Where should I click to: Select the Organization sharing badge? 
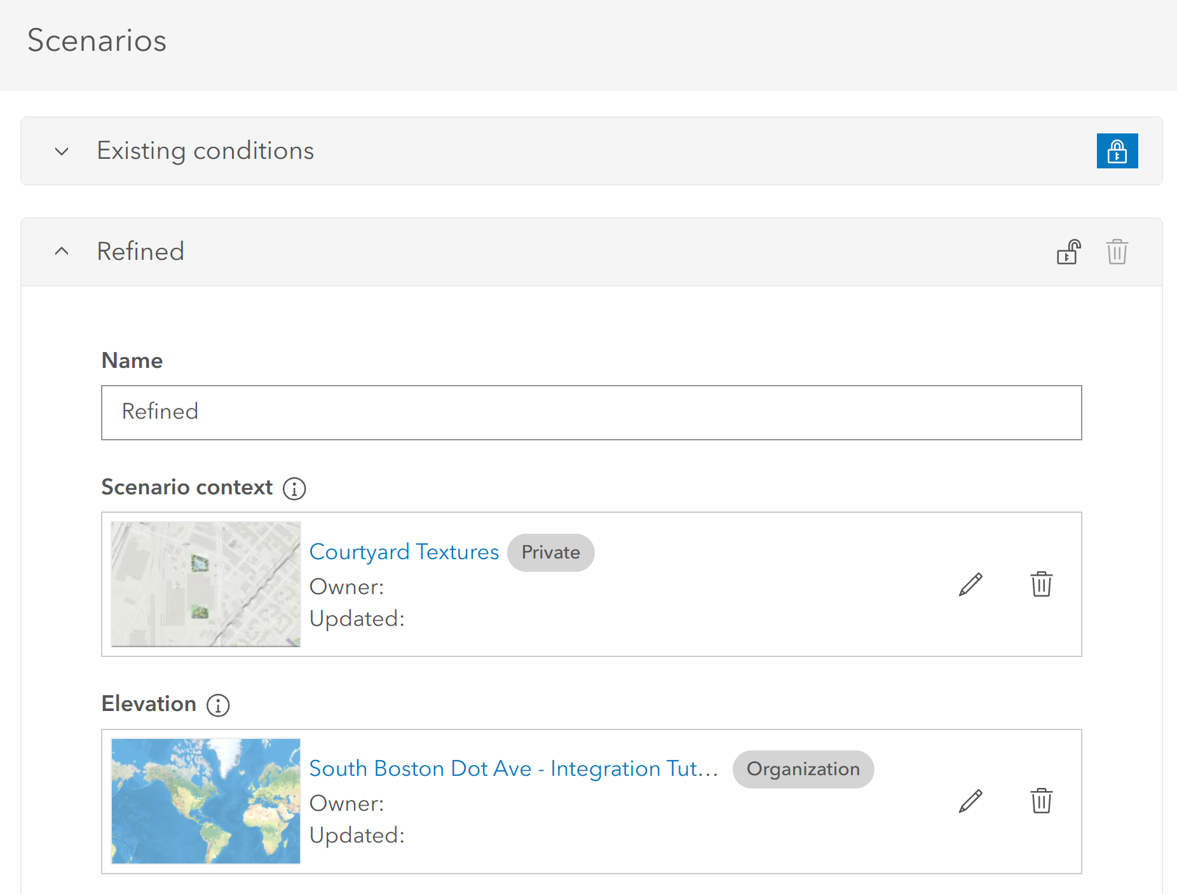[x=803, y=769]
